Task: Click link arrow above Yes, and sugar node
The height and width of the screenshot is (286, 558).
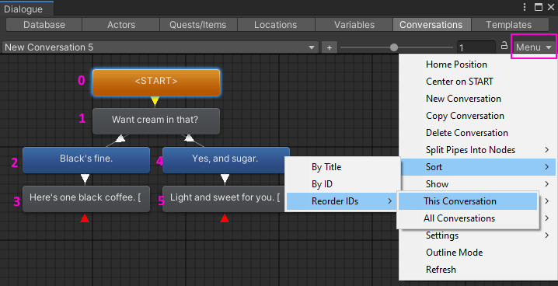Action: pyautogui.click(x=190, y=138)
